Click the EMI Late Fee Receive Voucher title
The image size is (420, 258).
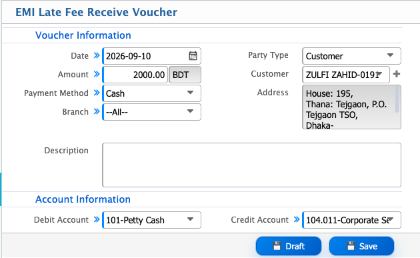tap(96, 12)
